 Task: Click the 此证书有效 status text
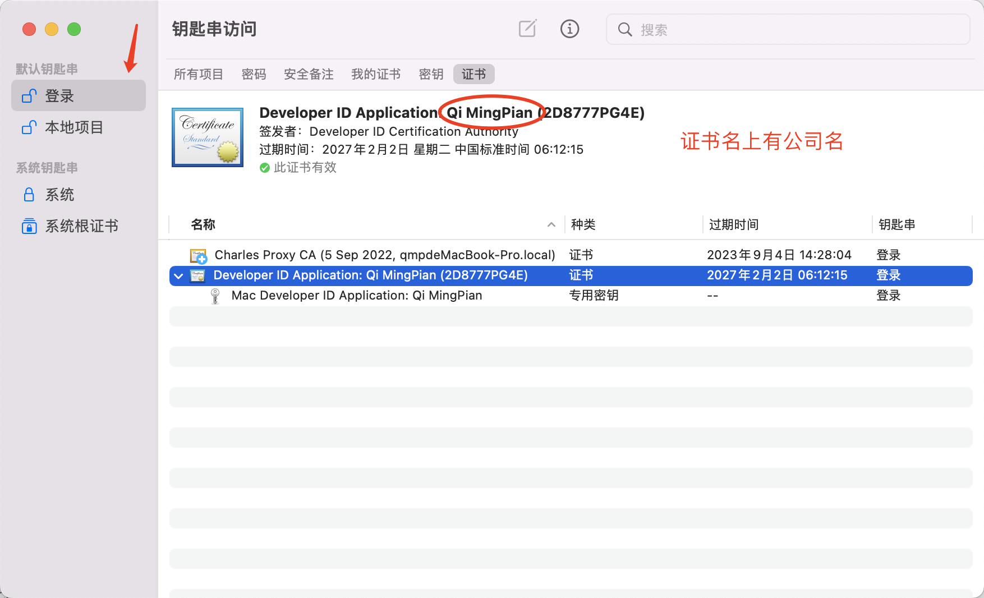tap(305, 168)
